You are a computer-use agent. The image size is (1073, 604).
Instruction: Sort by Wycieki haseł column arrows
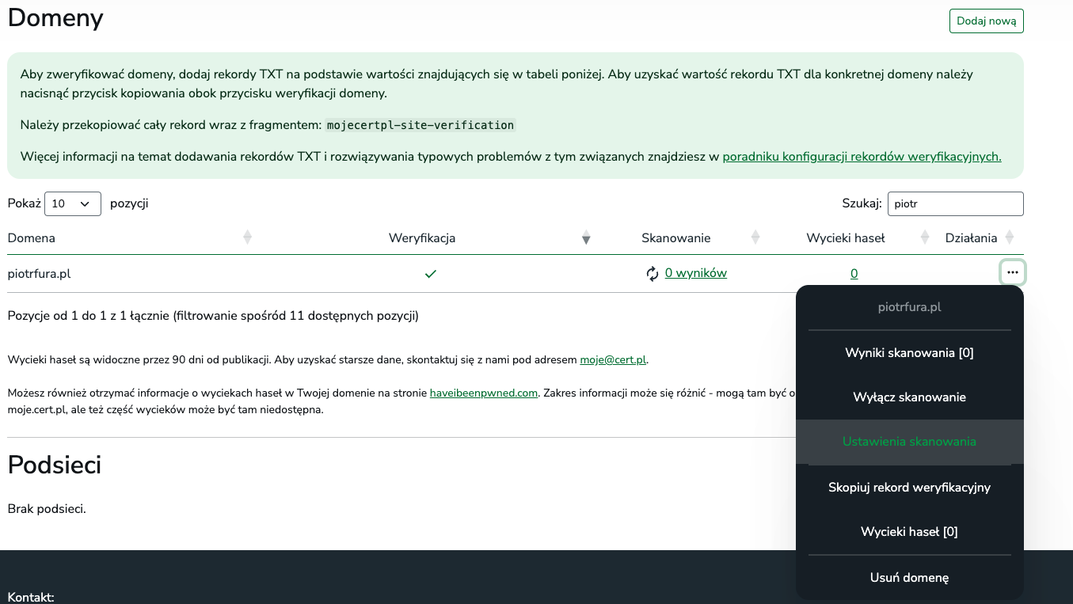coord(924,237)
